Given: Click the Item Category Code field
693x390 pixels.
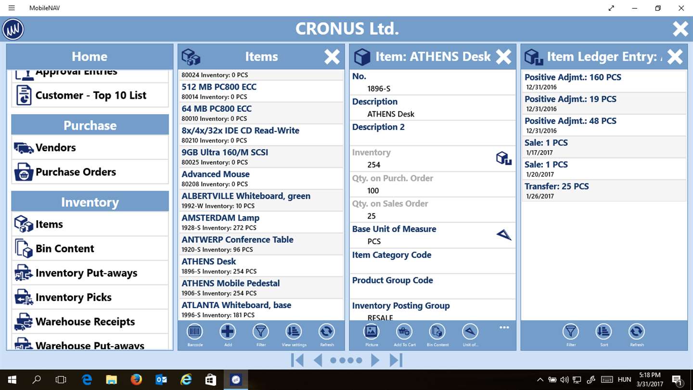Looking at the screenshot, I should pos(433,261).
